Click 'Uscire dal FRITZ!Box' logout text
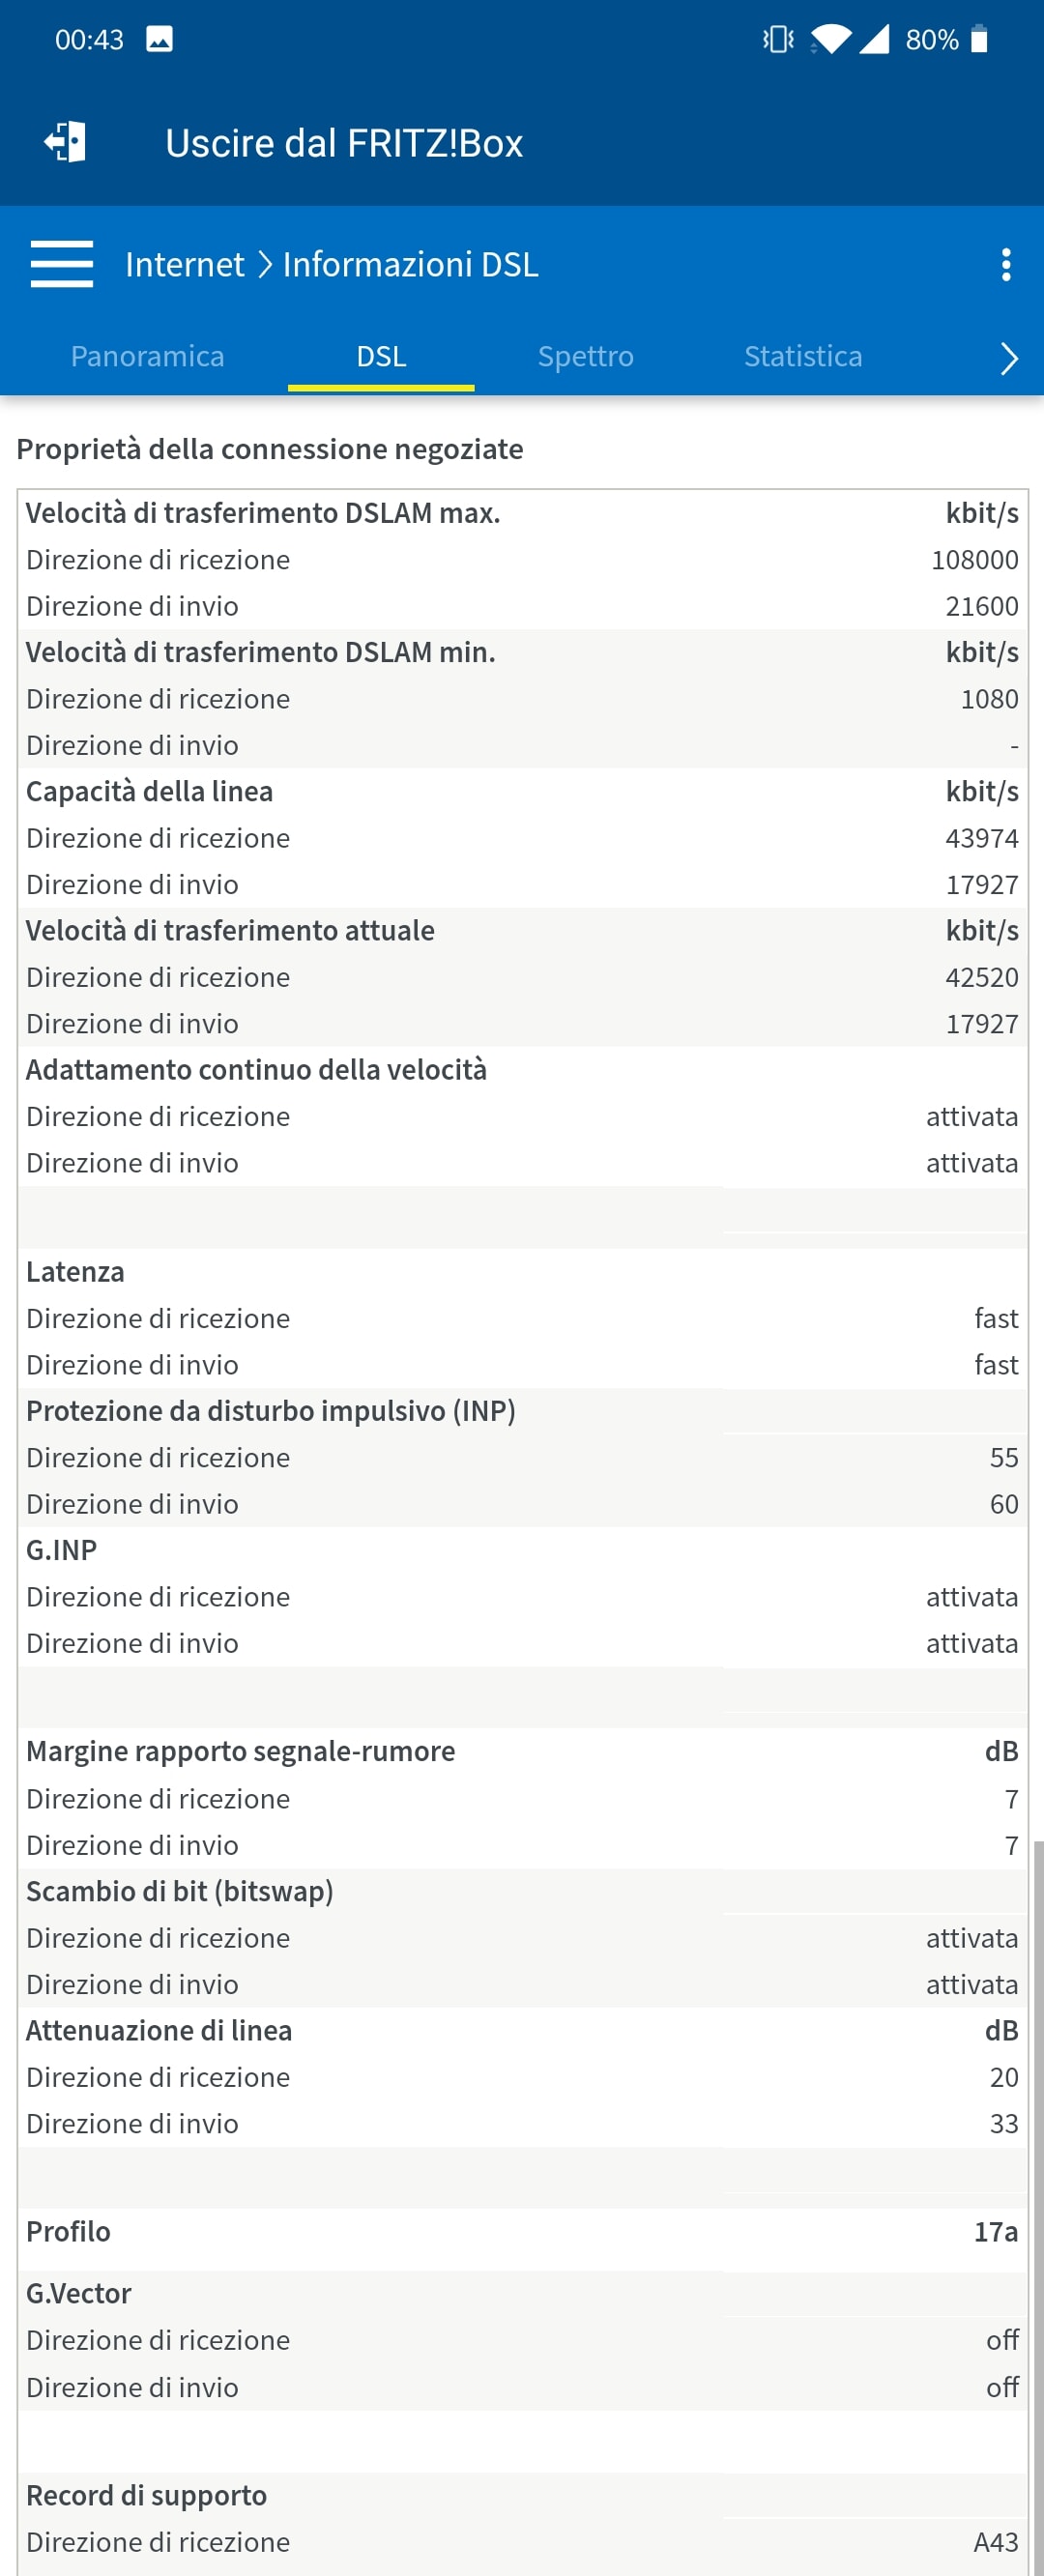 tap(343, 143)
